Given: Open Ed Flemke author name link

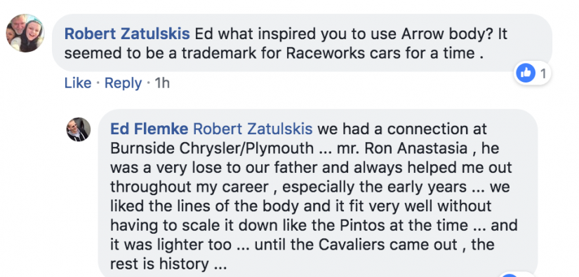Looking at the screenshot, I should pyautogui.click(x=149, y=129).
